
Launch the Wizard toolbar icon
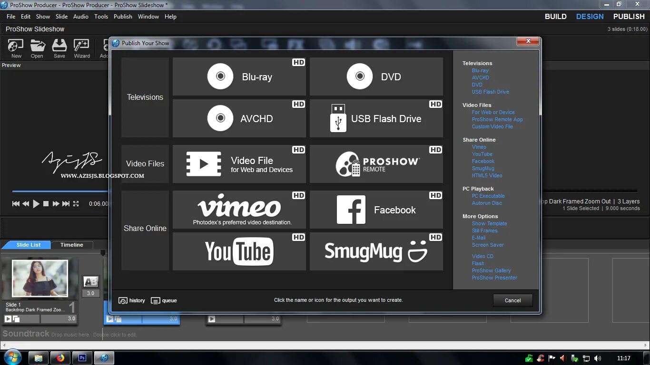82,49
